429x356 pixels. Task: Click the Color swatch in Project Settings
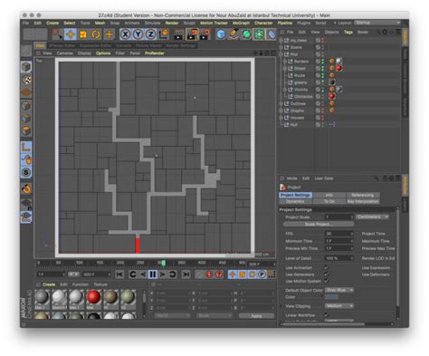tap(331, 297)
